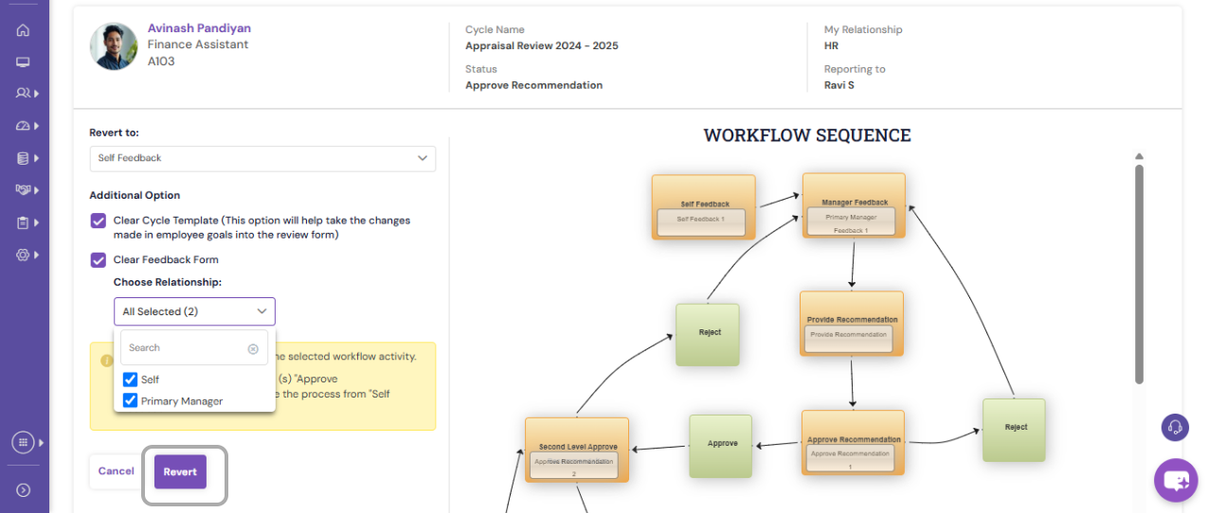Select the Provide Recommendation workflow node
The width and height of the screenshot is (1208, 513).
(x=852, y=324)
